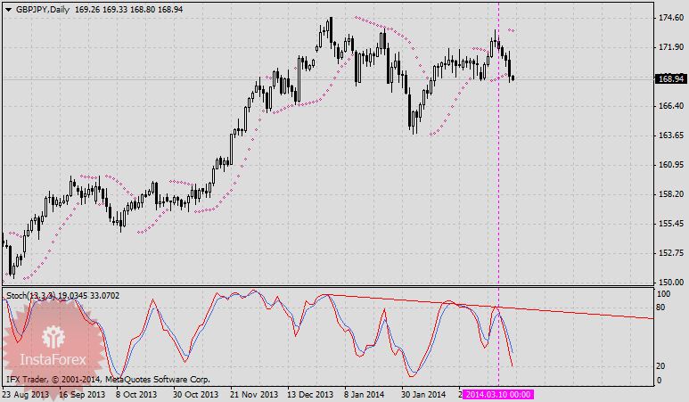
Task: Click the 166.40 price axis label
Action: [669, 106]
